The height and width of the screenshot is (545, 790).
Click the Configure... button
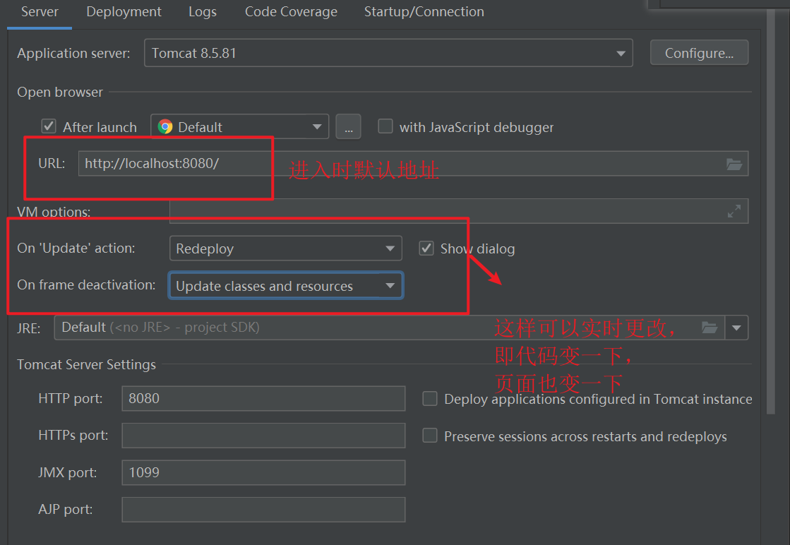tap(700, 53)
